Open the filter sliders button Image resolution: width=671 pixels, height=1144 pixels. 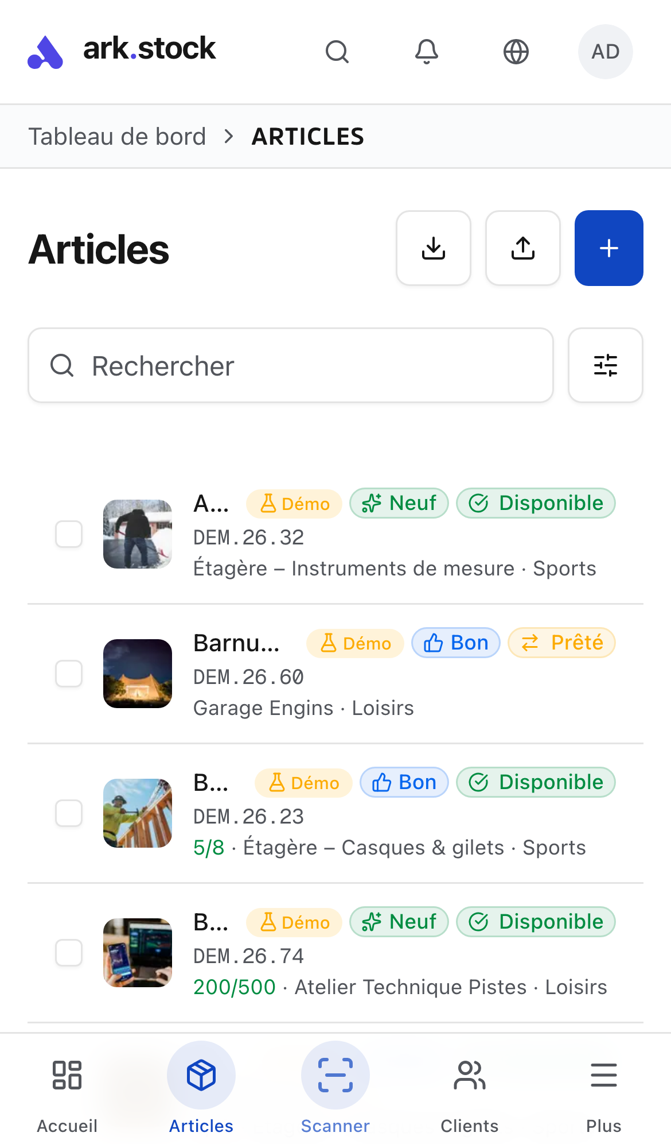tap(606, 365)
